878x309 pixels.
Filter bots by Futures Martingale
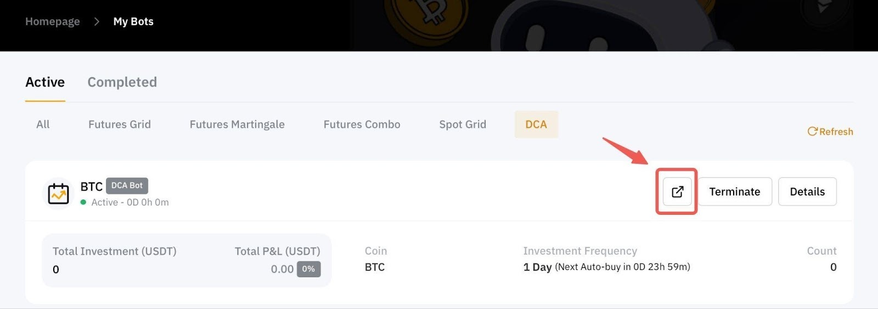coord(237,124)
